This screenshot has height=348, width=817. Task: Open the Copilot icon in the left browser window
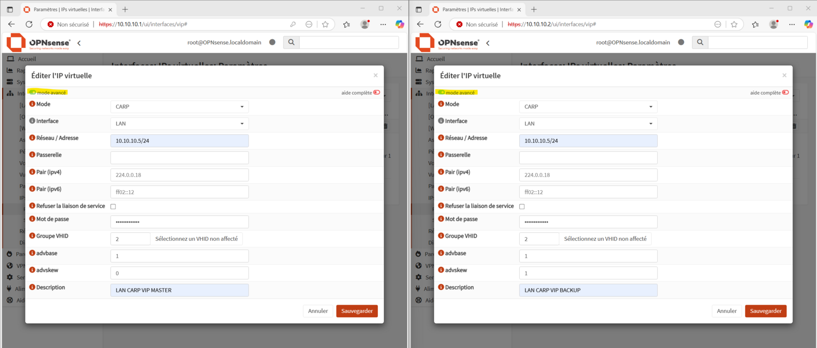point(399,24)
